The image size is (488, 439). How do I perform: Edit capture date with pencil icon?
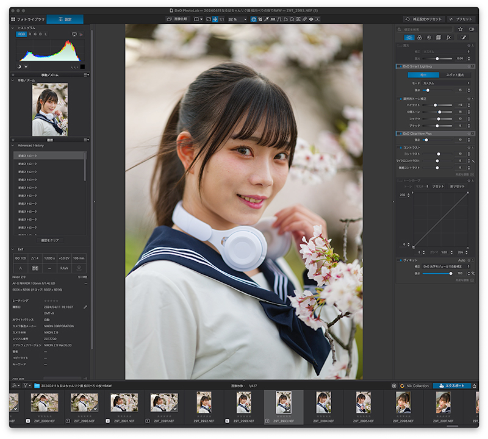(x=85, y=307)
